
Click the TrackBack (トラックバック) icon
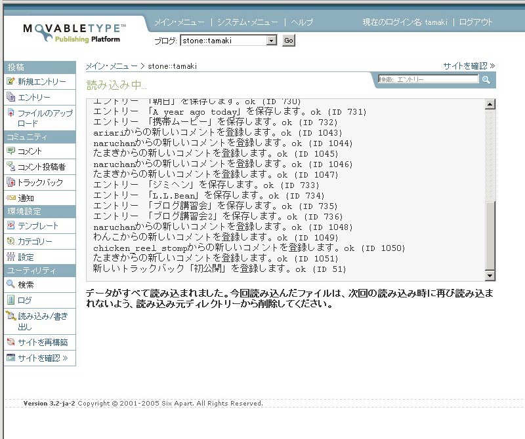[10, 183]
